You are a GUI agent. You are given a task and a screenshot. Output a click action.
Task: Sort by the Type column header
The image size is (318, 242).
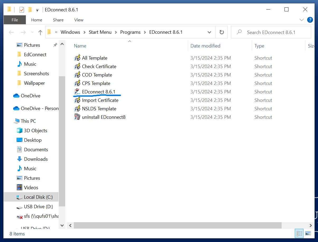(259, 46)
